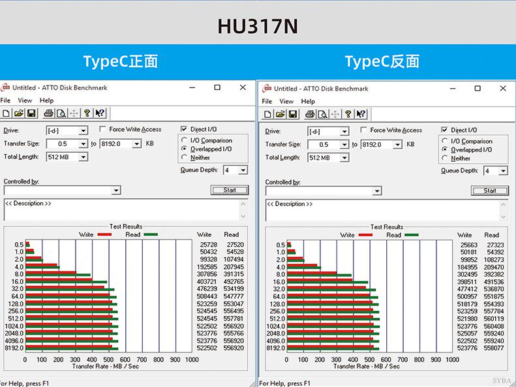Click context help pointer icon in right window
Image resolution: width=516 pixels, height=387 pixels.
(x=361, y=114)
